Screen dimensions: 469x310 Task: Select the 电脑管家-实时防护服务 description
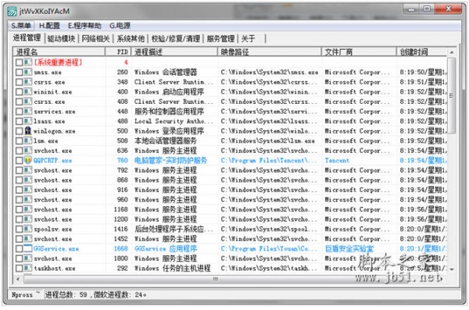170,161
